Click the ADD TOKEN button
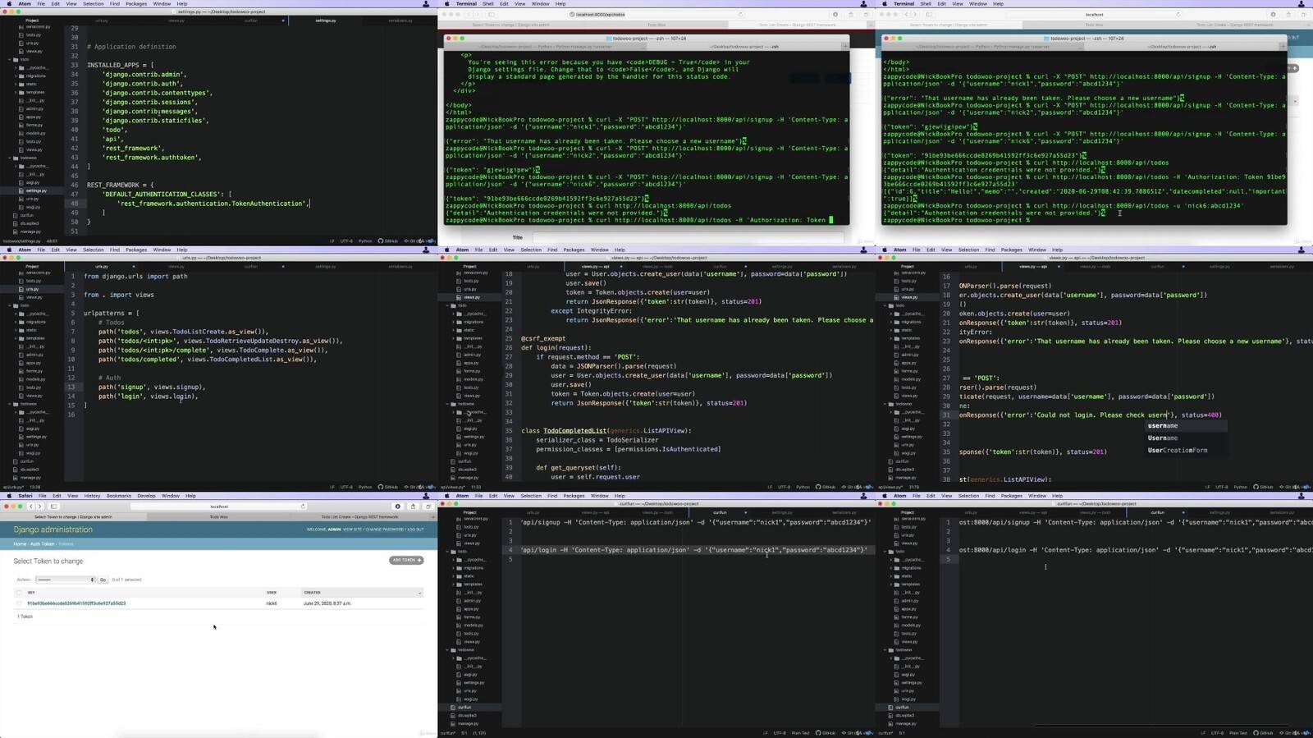The image size is (1313, 738). coord(406,561)
